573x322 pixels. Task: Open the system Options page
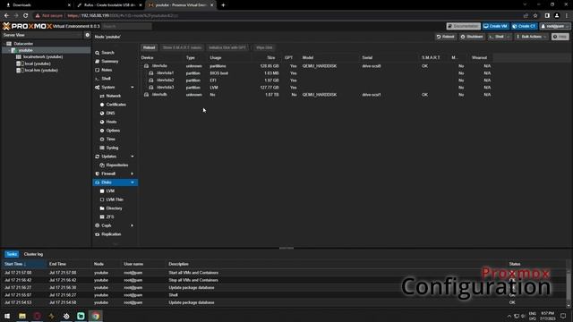point(113,131)
